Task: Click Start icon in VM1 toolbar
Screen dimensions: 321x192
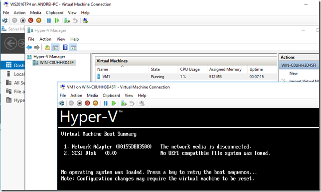Action: 71,103
